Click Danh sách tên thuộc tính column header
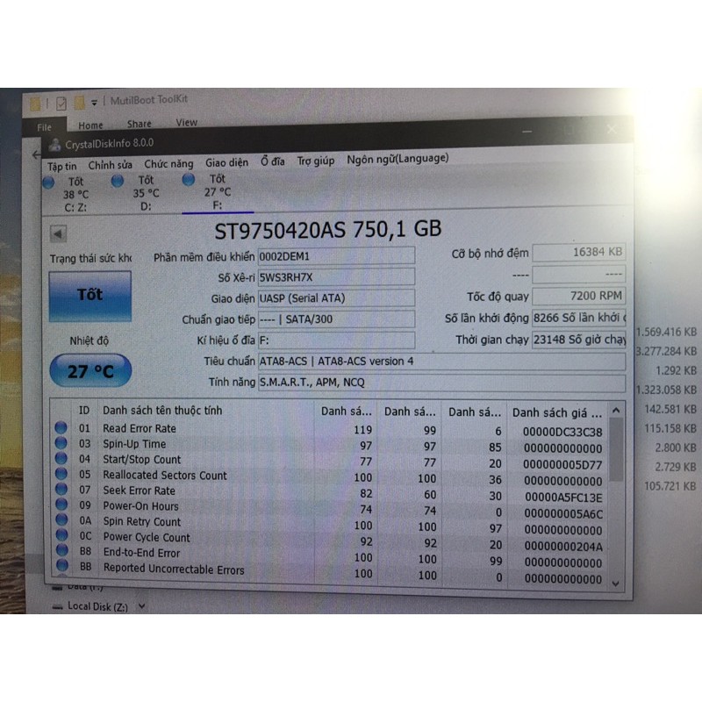702x702 pixels. point(162,410)
